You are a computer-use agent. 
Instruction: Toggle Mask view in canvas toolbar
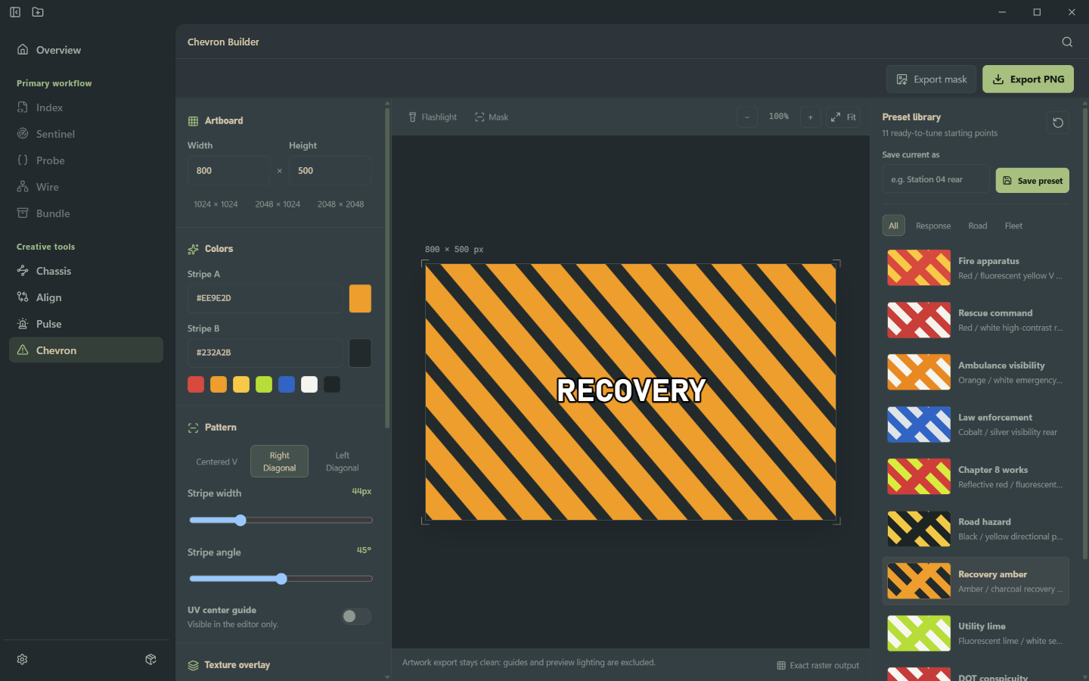point(492,117)
